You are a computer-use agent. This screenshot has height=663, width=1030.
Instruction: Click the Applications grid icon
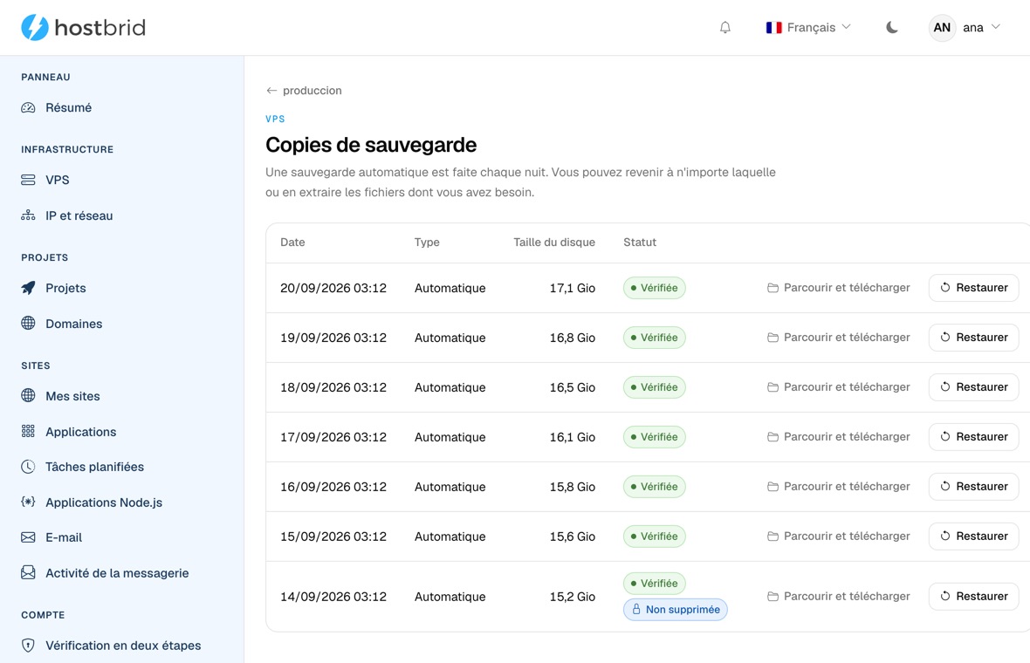click(28, 431)
